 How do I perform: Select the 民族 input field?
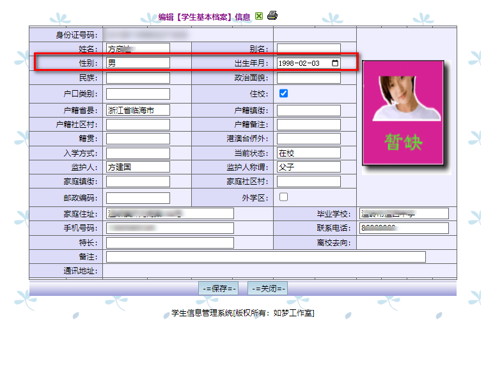(x=137, y=78)
